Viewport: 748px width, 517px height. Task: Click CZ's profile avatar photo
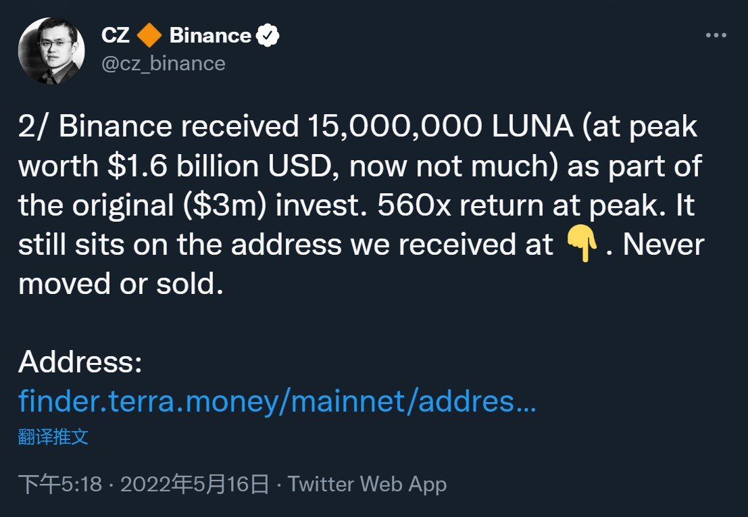51,51
